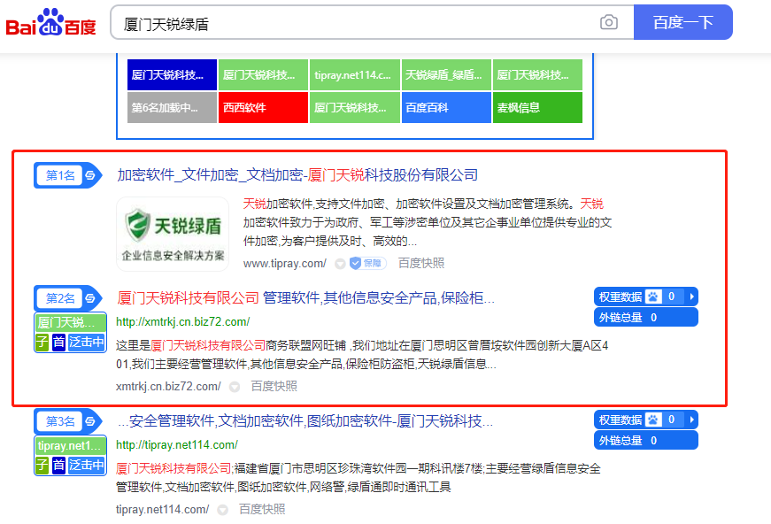Click the tipray.net114.c... green tile
771x524 pixels.
(355, 74)
